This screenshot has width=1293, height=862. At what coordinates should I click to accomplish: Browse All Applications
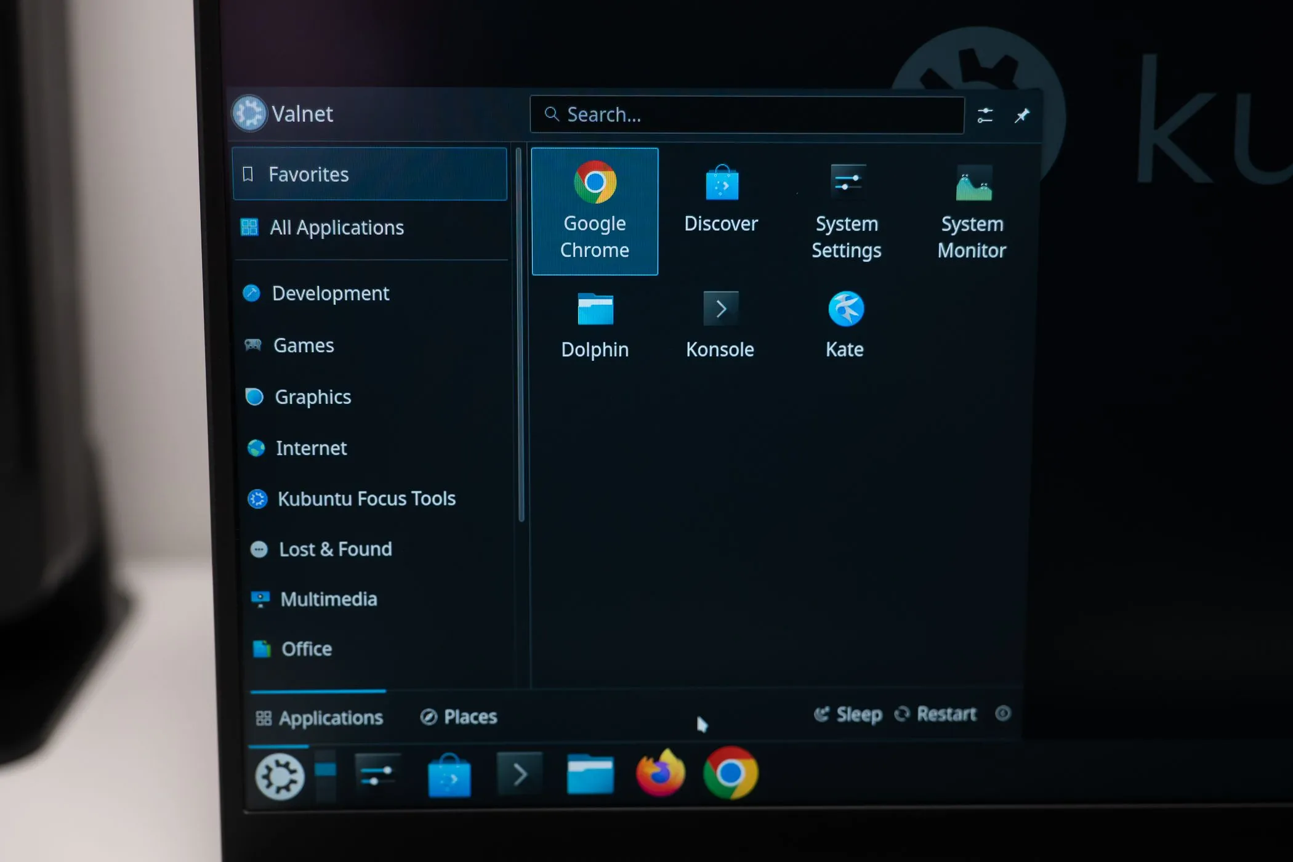point(337,227)
